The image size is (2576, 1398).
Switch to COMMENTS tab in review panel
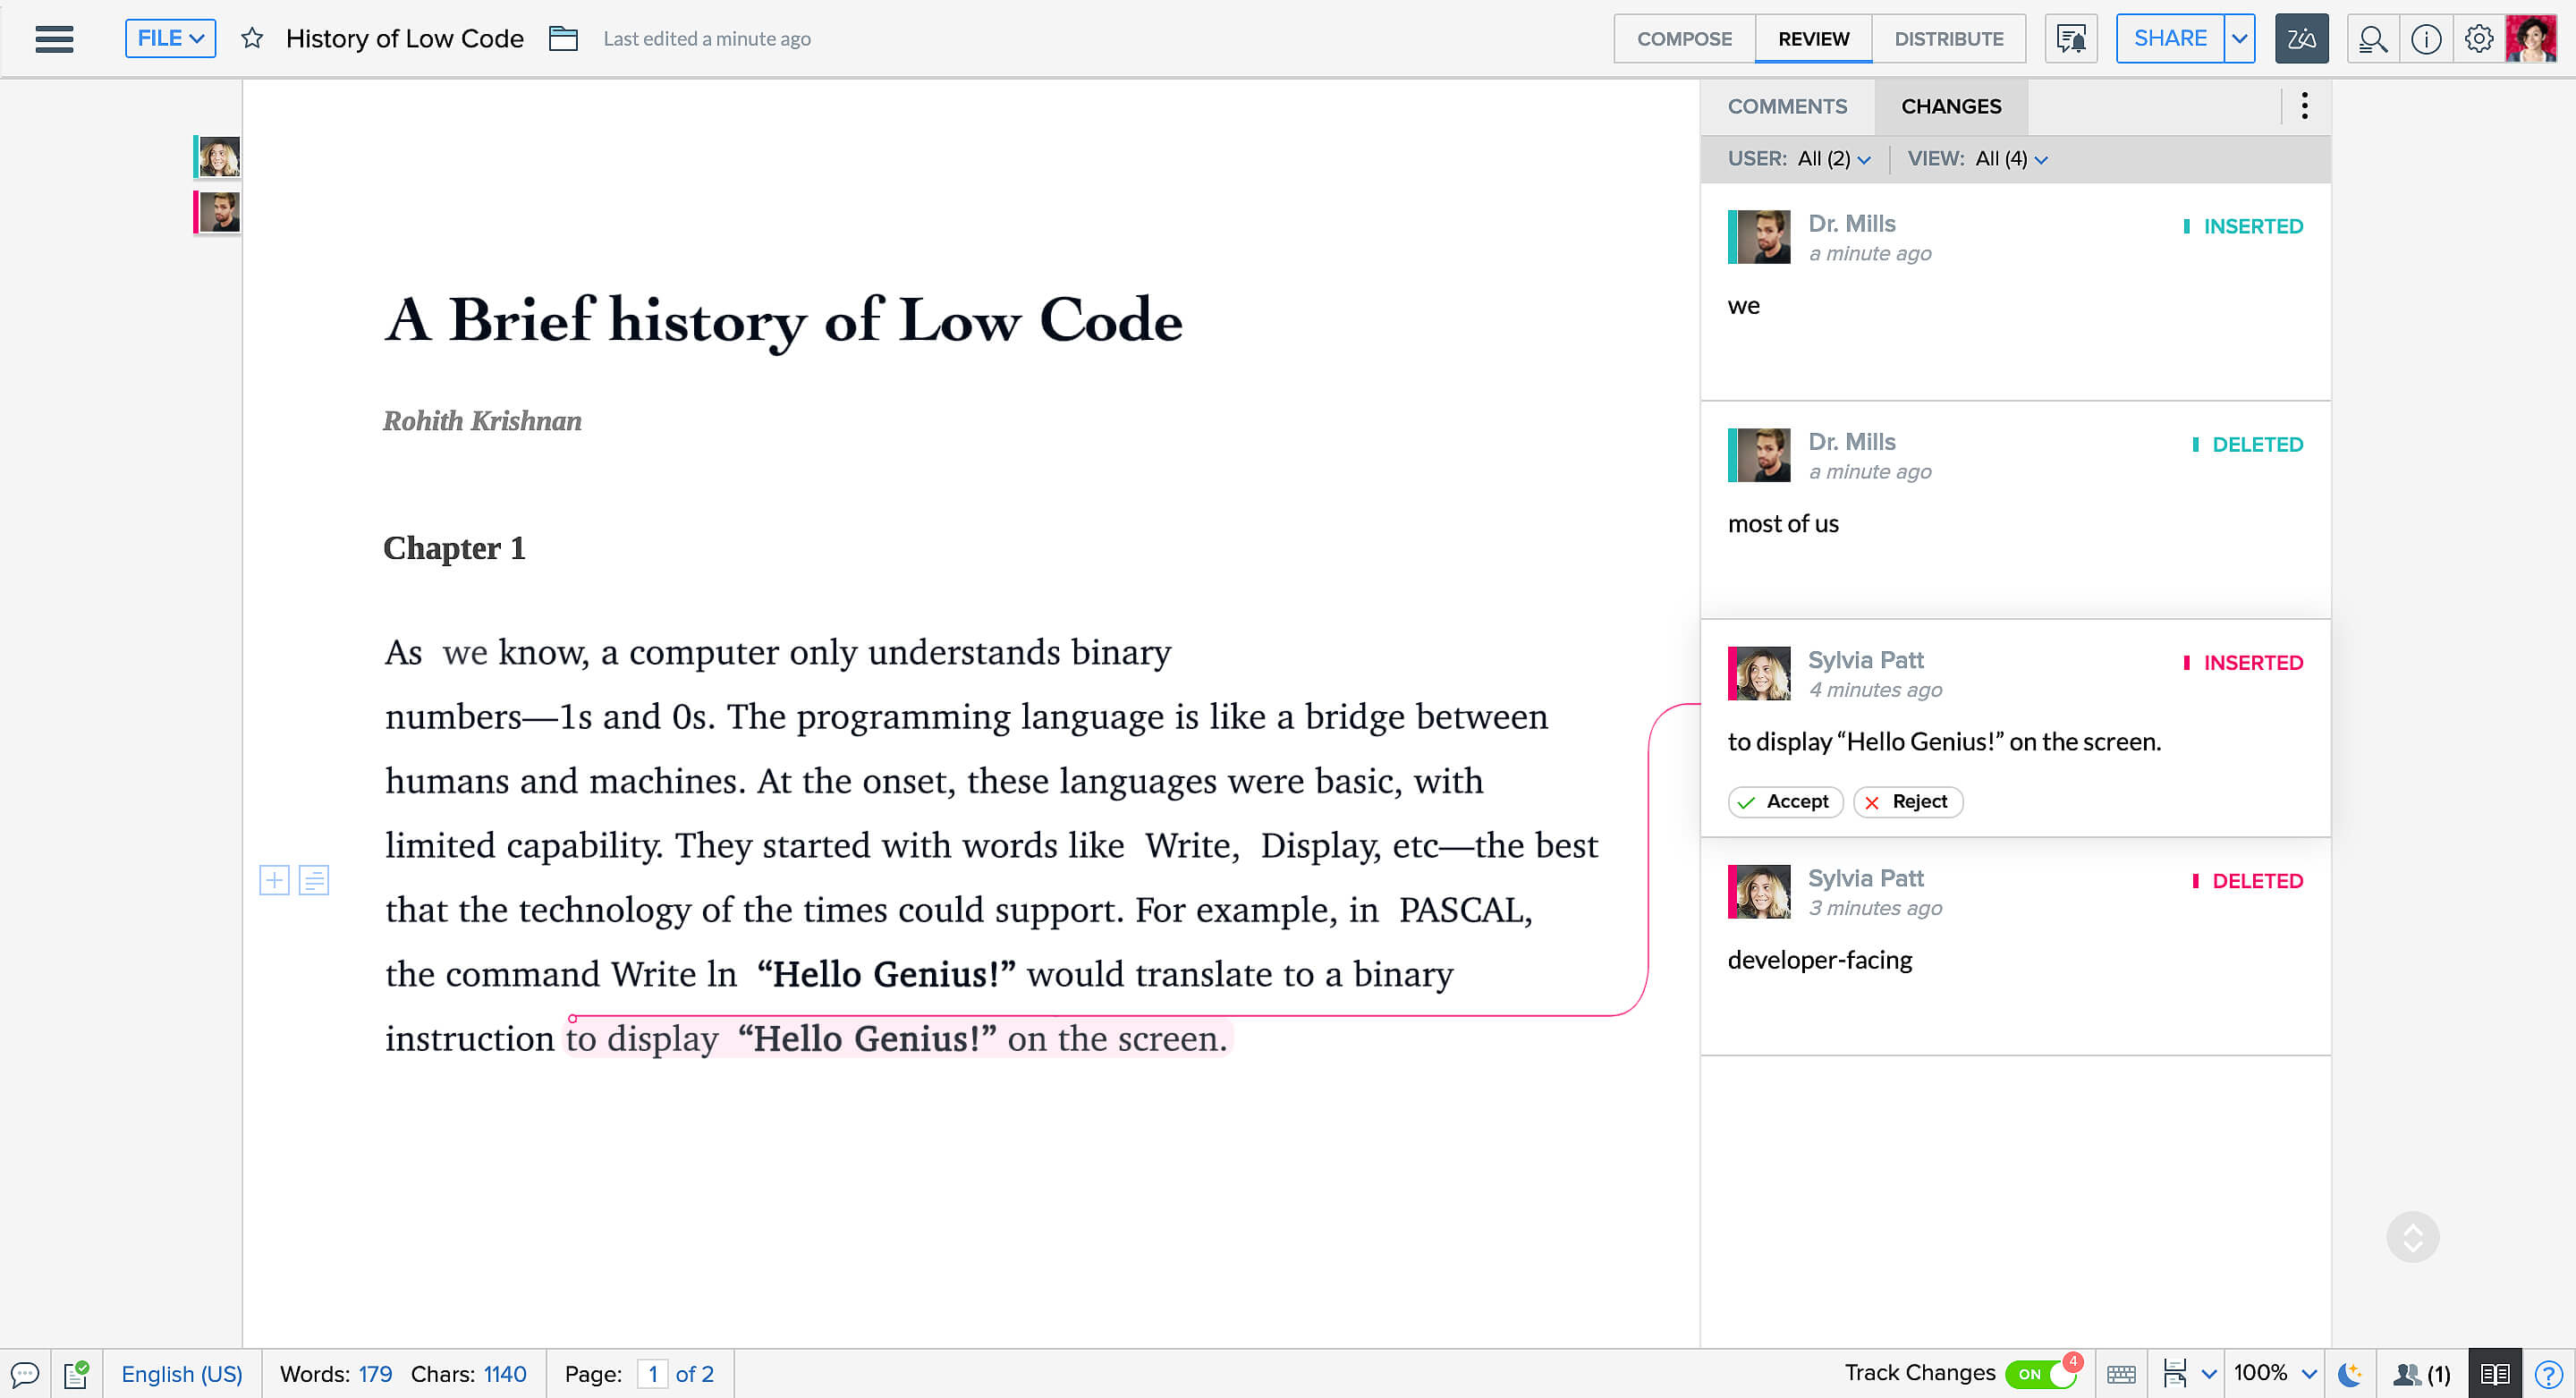point(1788,106)
